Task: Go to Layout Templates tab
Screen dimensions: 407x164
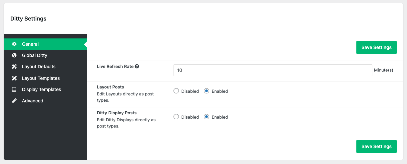Action: [x=41, y=78]
